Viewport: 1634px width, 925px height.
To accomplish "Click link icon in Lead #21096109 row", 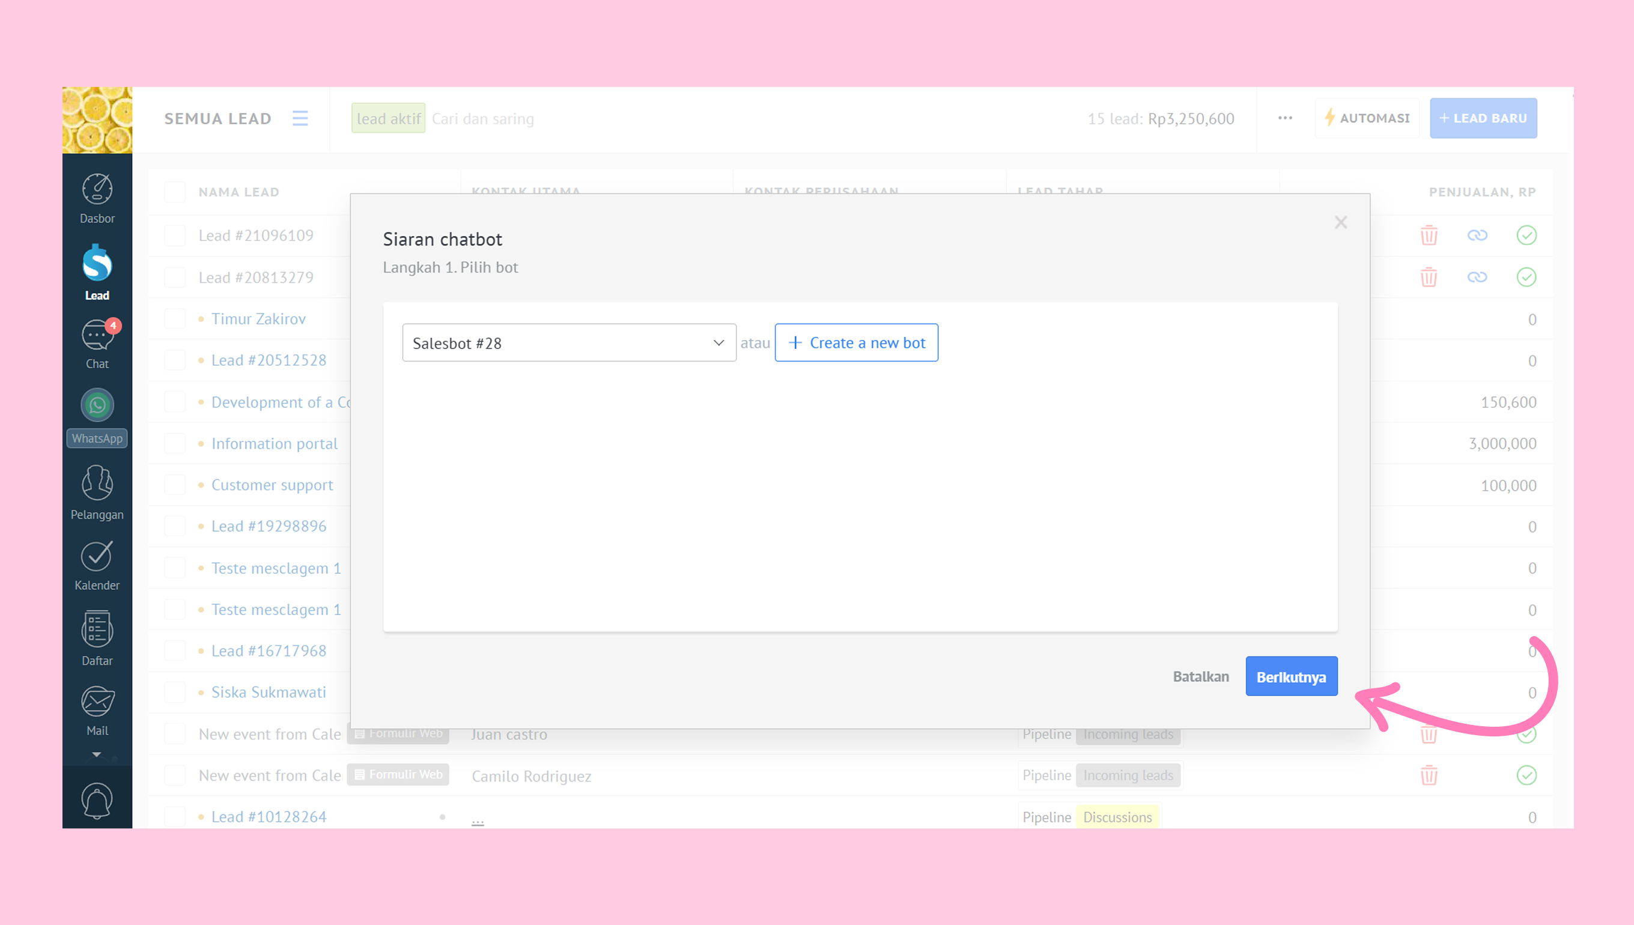I will point(1477,235).
